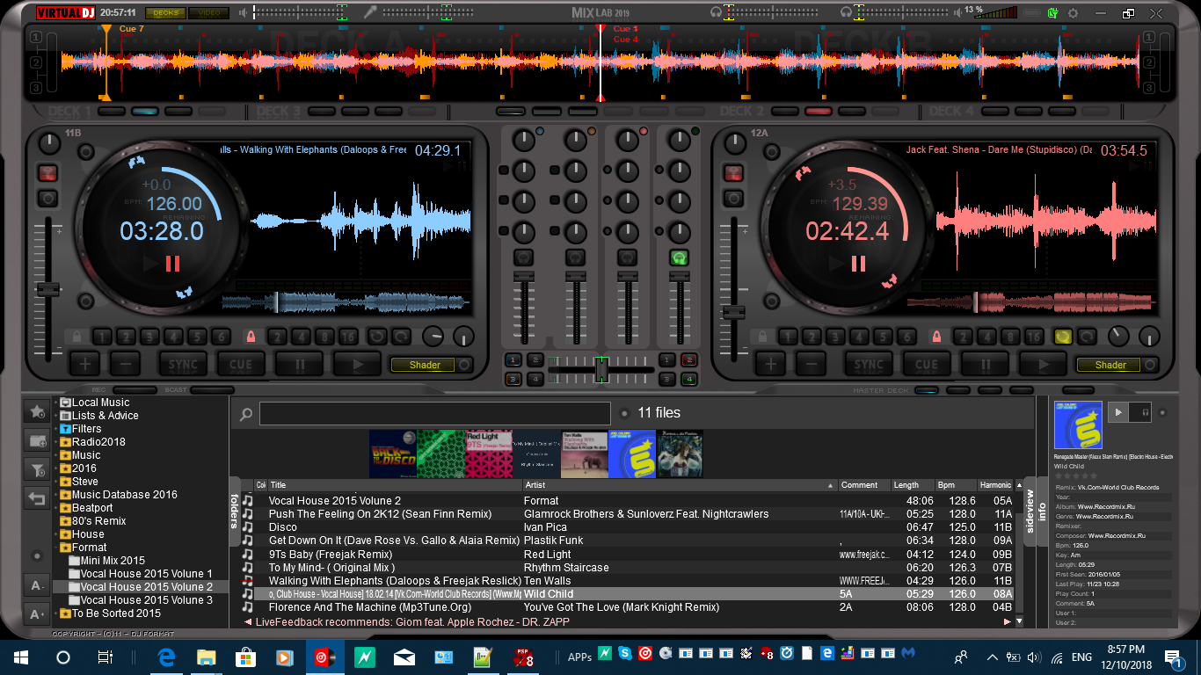Click the red record-style button on left deck

point(47,172)
